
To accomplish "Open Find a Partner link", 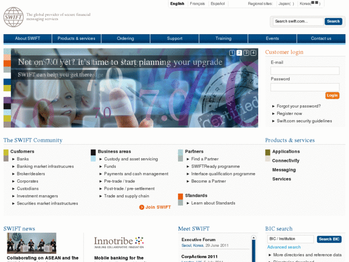I will [205, 159].
